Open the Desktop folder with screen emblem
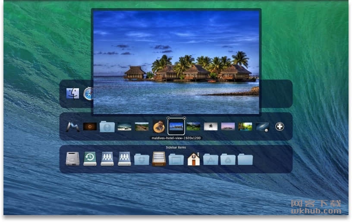The image size is (352, 222). 176,159
